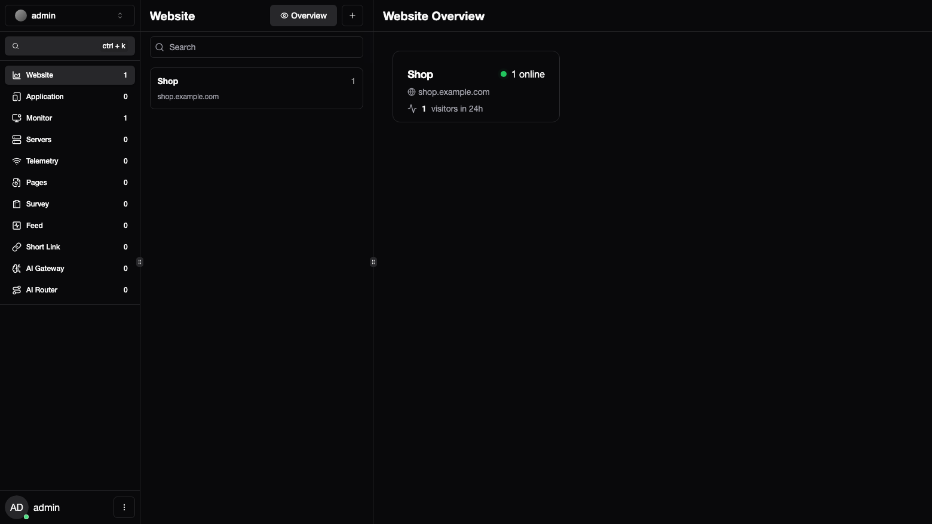Click the AI Gateway icon

pos(17,269)
